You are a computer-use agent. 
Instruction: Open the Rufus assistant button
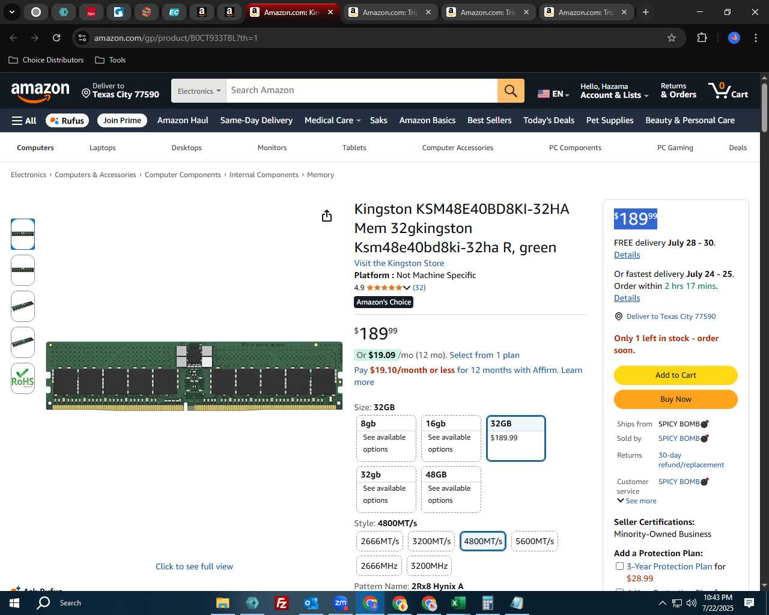(x=67, y=121)
